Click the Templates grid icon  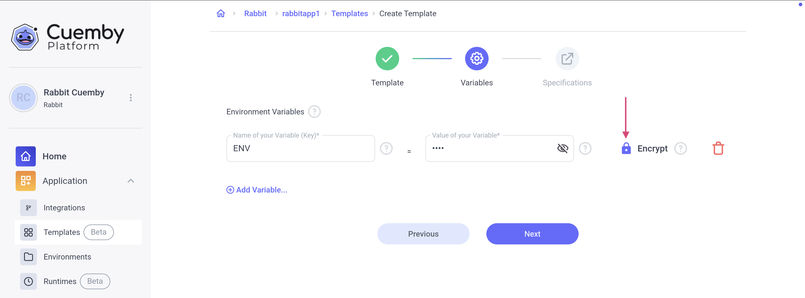point(29,232)
